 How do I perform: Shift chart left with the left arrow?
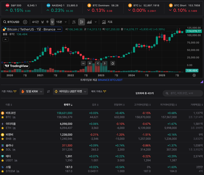[98, 63]
